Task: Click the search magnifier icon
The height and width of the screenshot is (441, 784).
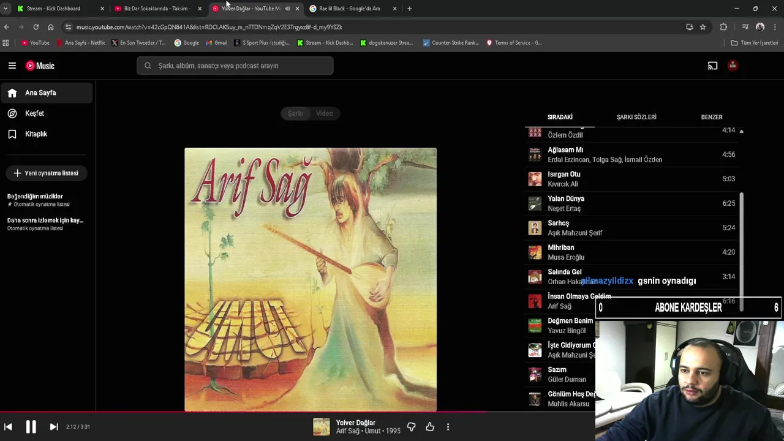Action: click(148, 66)
